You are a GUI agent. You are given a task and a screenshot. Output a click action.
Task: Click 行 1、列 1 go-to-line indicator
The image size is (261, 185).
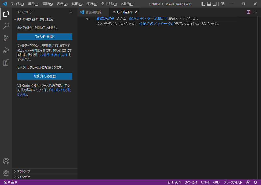pos(174,182)
